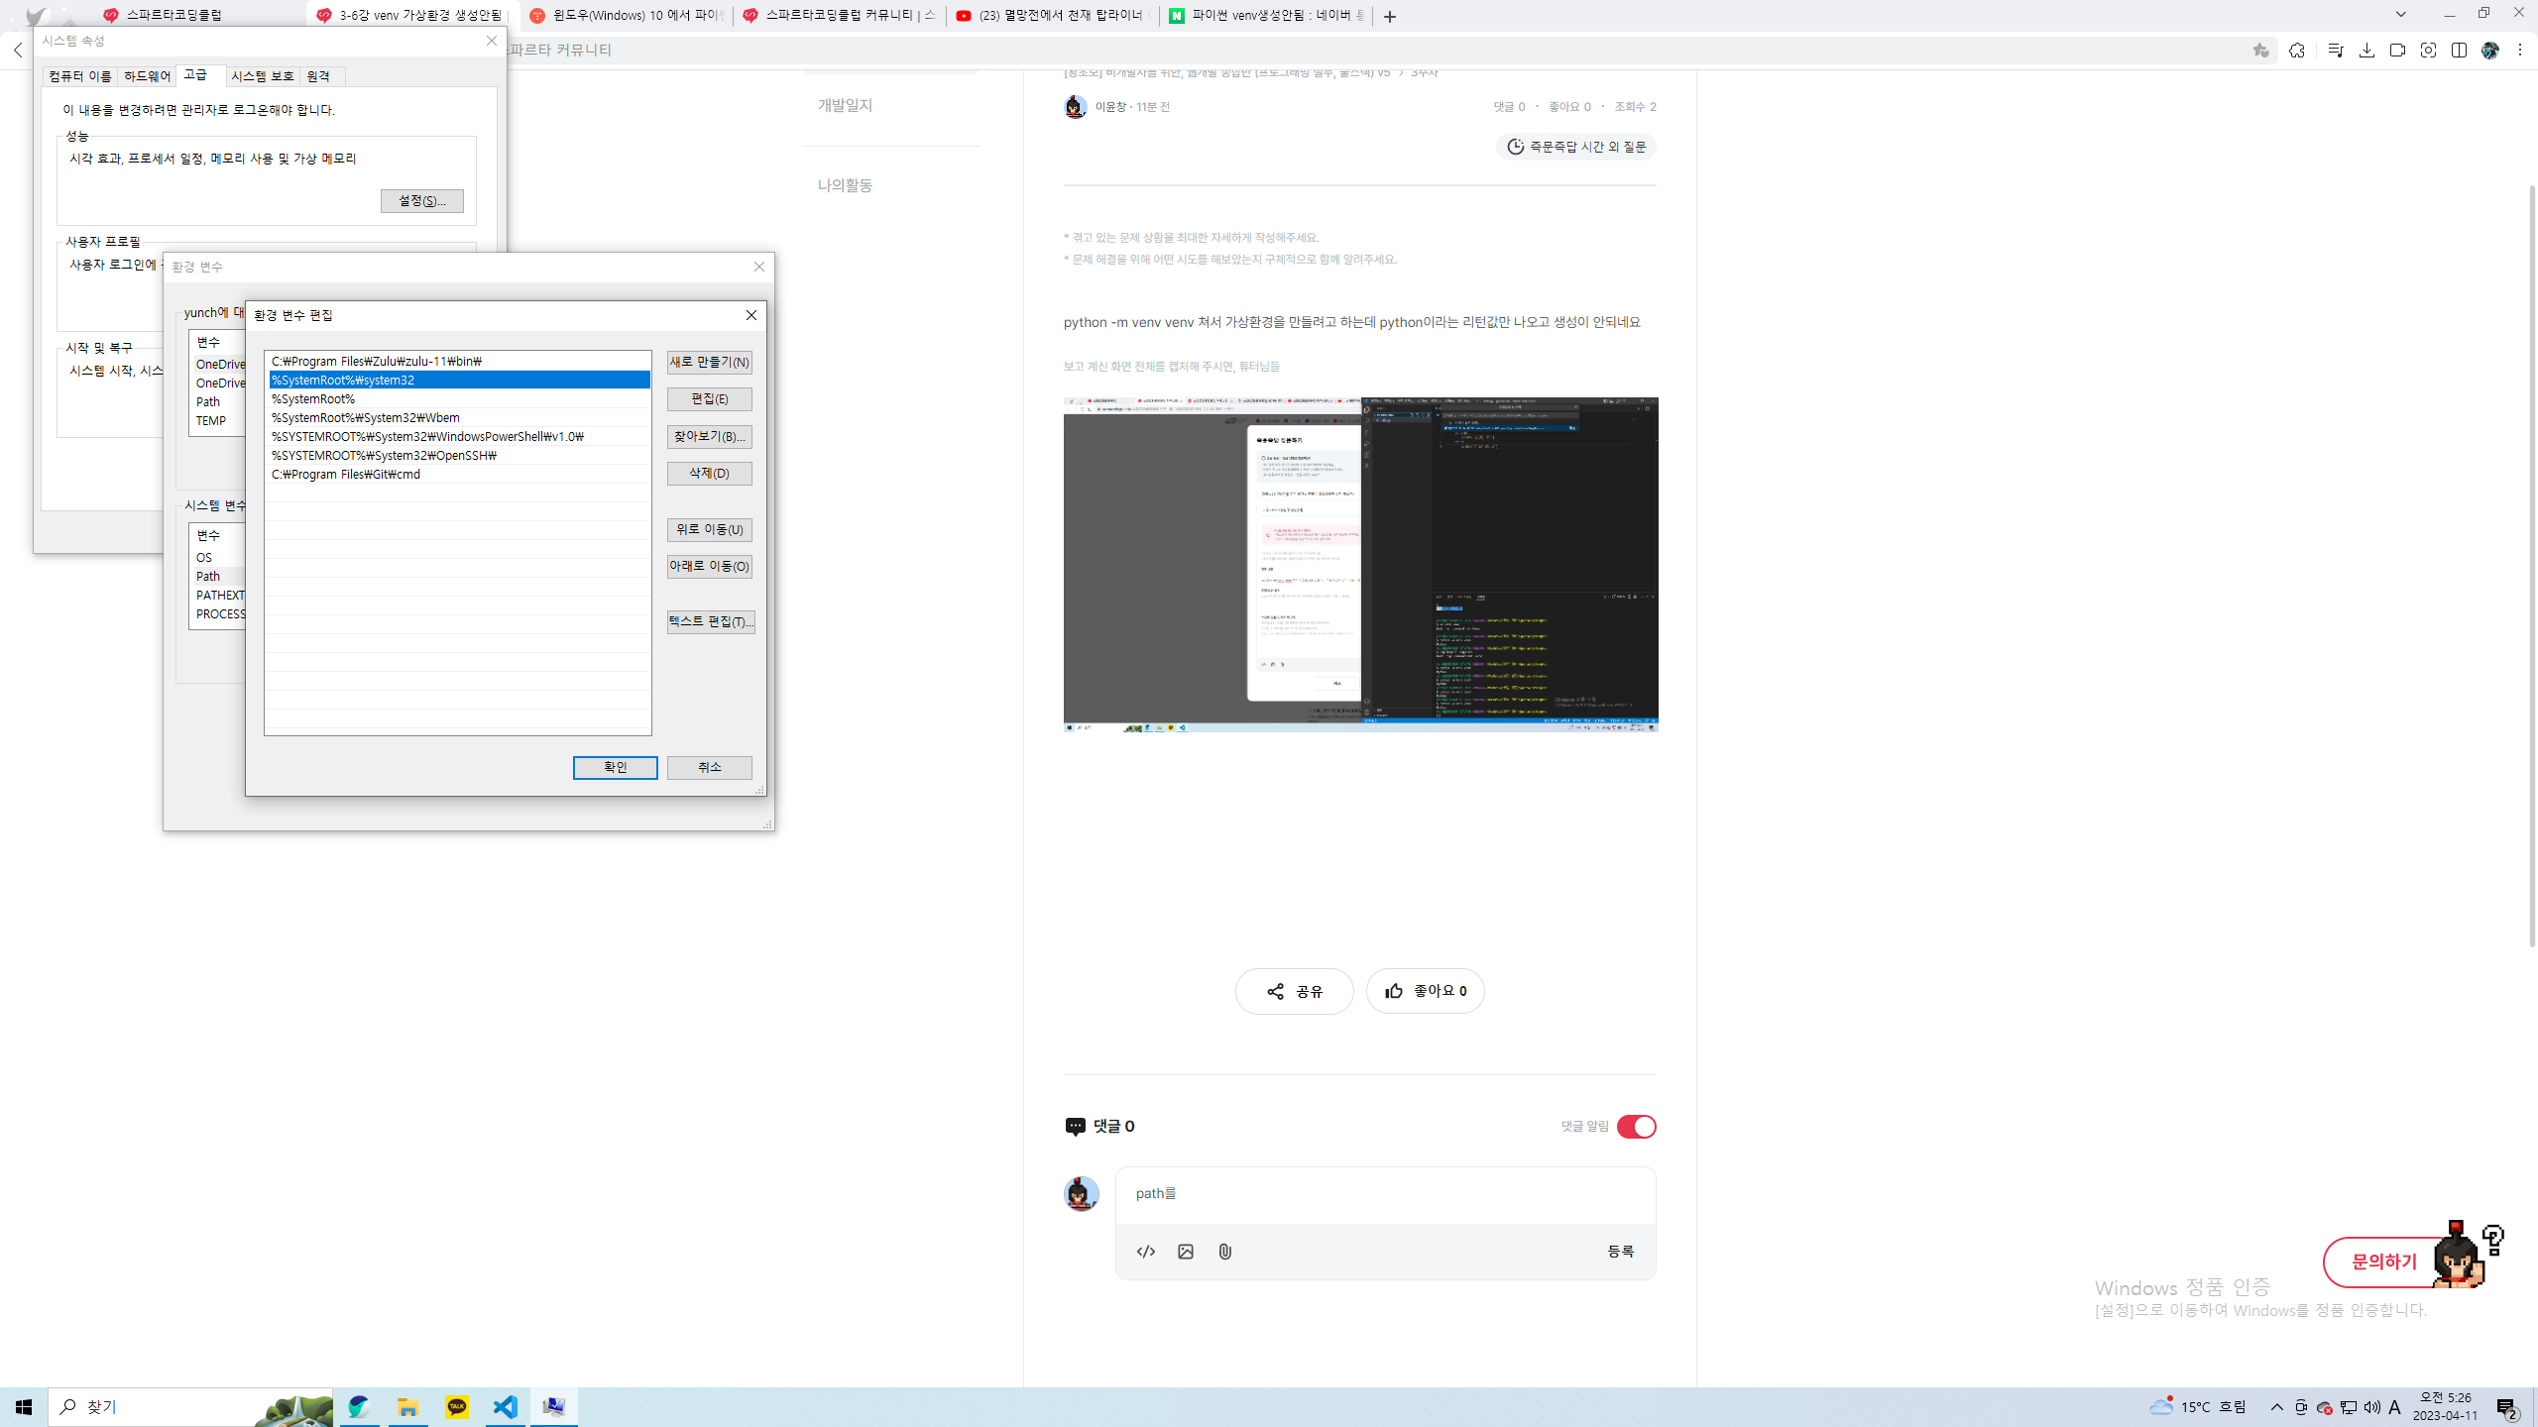Open the notification center icon
2538x1427 pixels.
[2507, 1407]
